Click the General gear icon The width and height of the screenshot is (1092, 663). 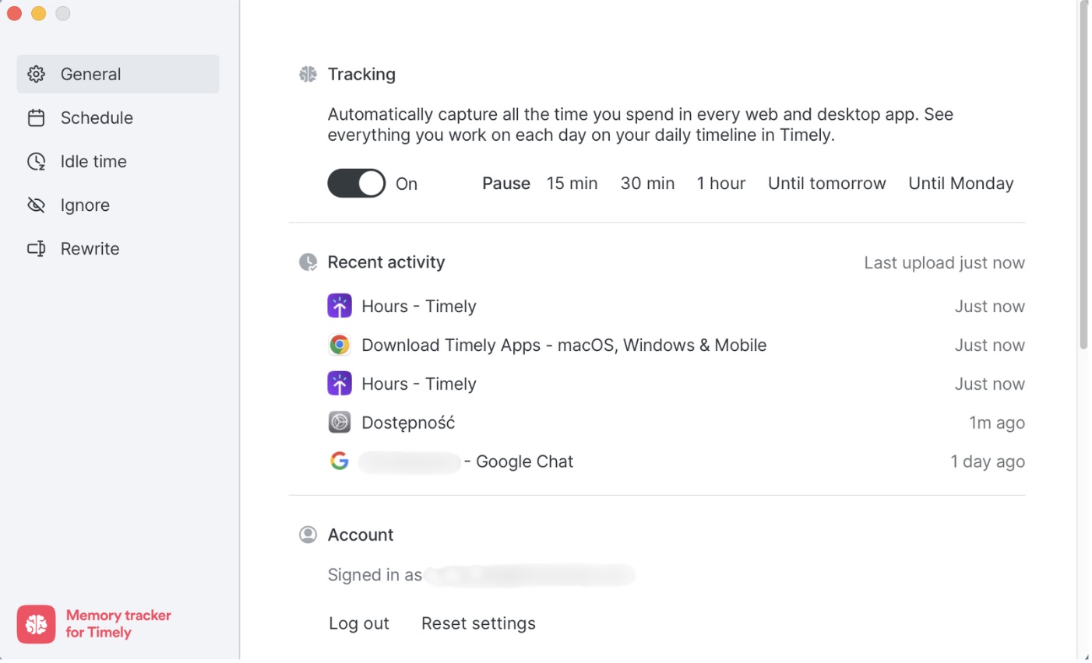(36, 74)
